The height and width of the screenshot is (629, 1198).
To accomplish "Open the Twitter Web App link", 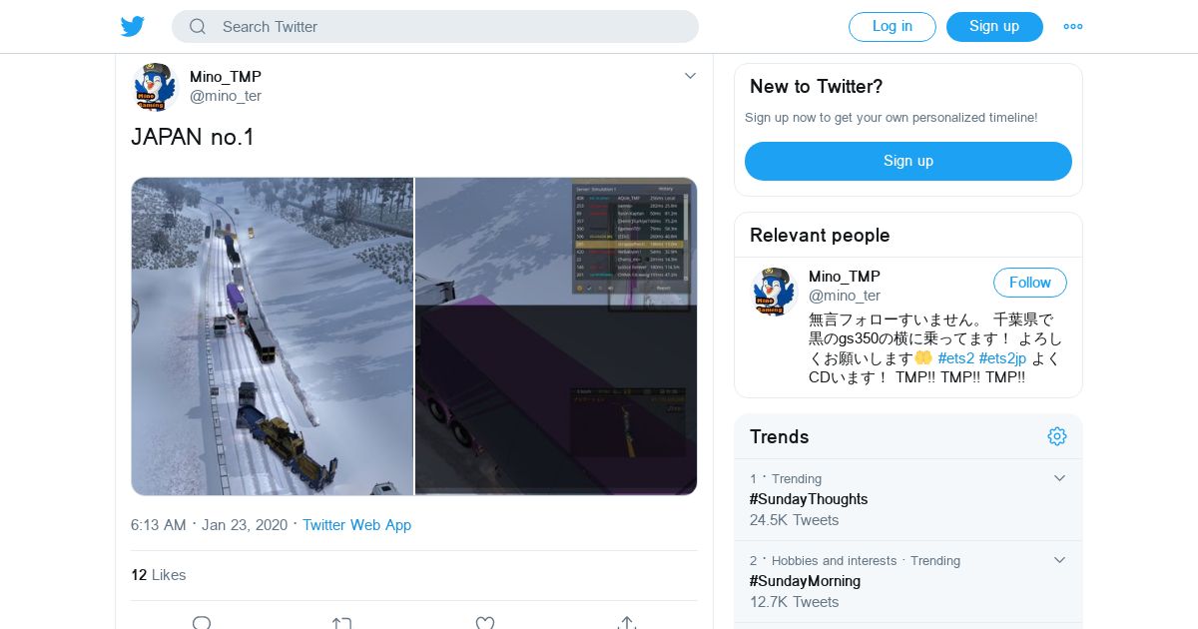I will 357,525.
